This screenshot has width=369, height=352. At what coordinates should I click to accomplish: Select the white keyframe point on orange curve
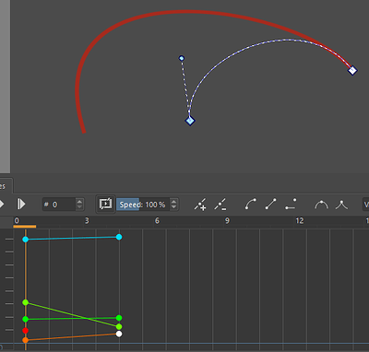click(119, 334)
